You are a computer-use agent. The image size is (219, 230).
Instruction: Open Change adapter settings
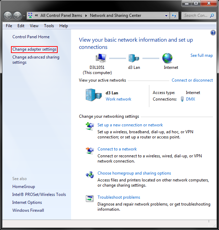pyautogui.click(x=34, y=49)
